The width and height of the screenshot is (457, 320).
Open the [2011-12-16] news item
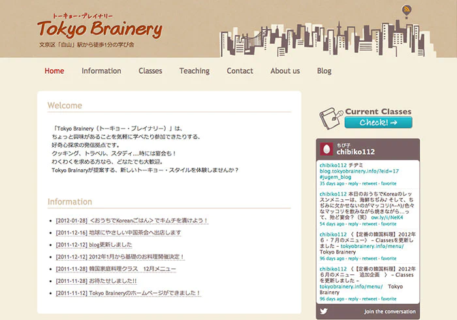pyautogui.click(x=118, y=232)
